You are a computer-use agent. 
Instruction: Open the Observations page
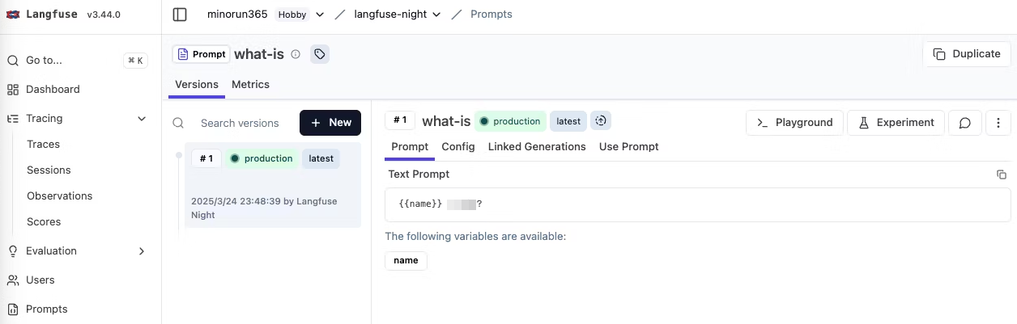pos(59,196)
